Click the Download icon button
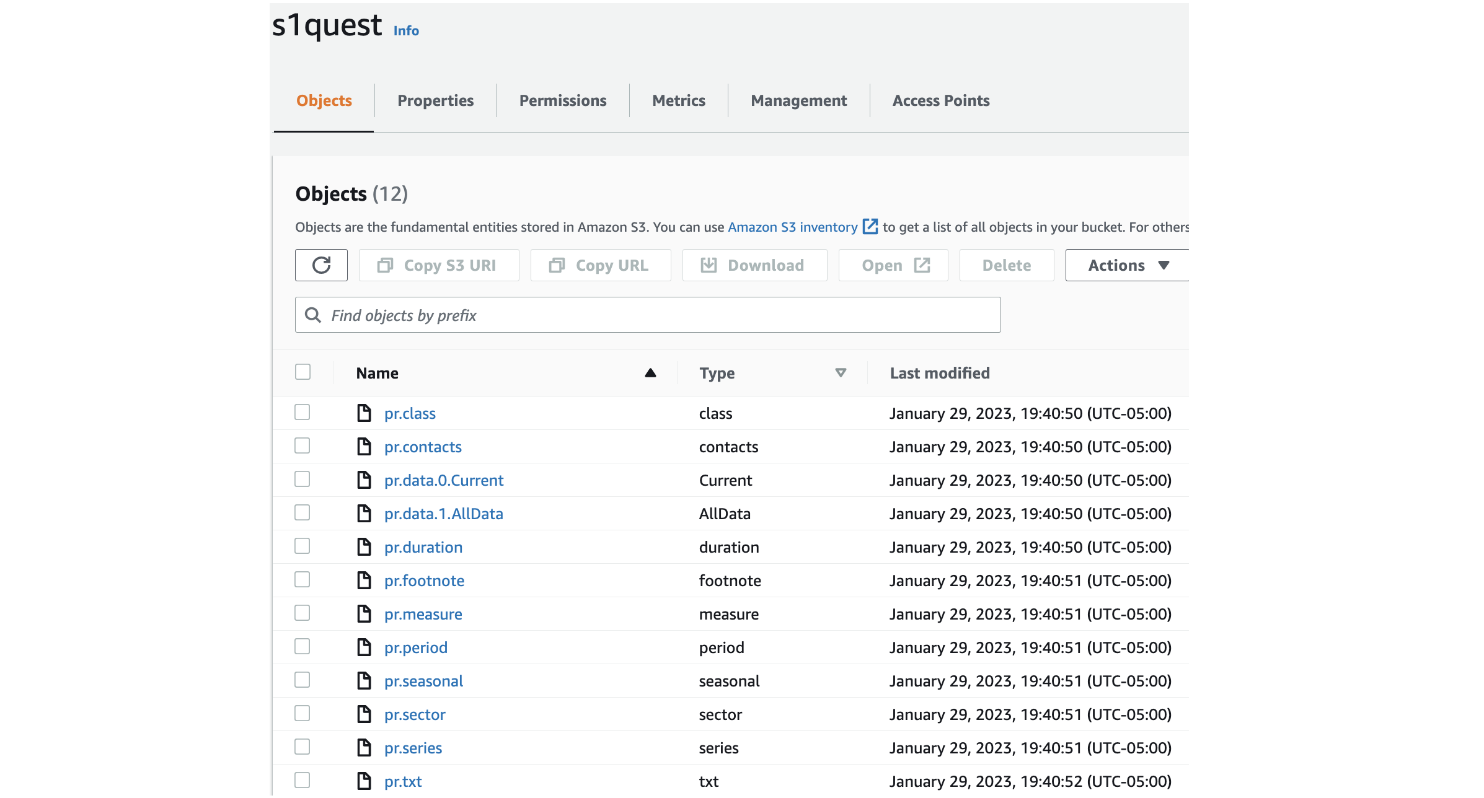Screen dimensions: 1484x798 coord(709,265)
